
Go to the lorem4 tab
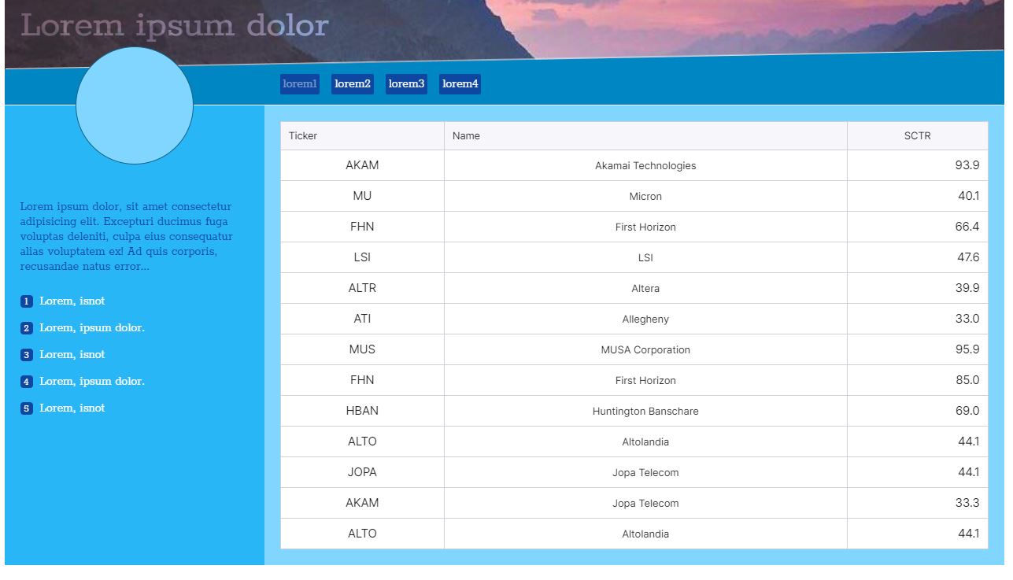point(460,84)
